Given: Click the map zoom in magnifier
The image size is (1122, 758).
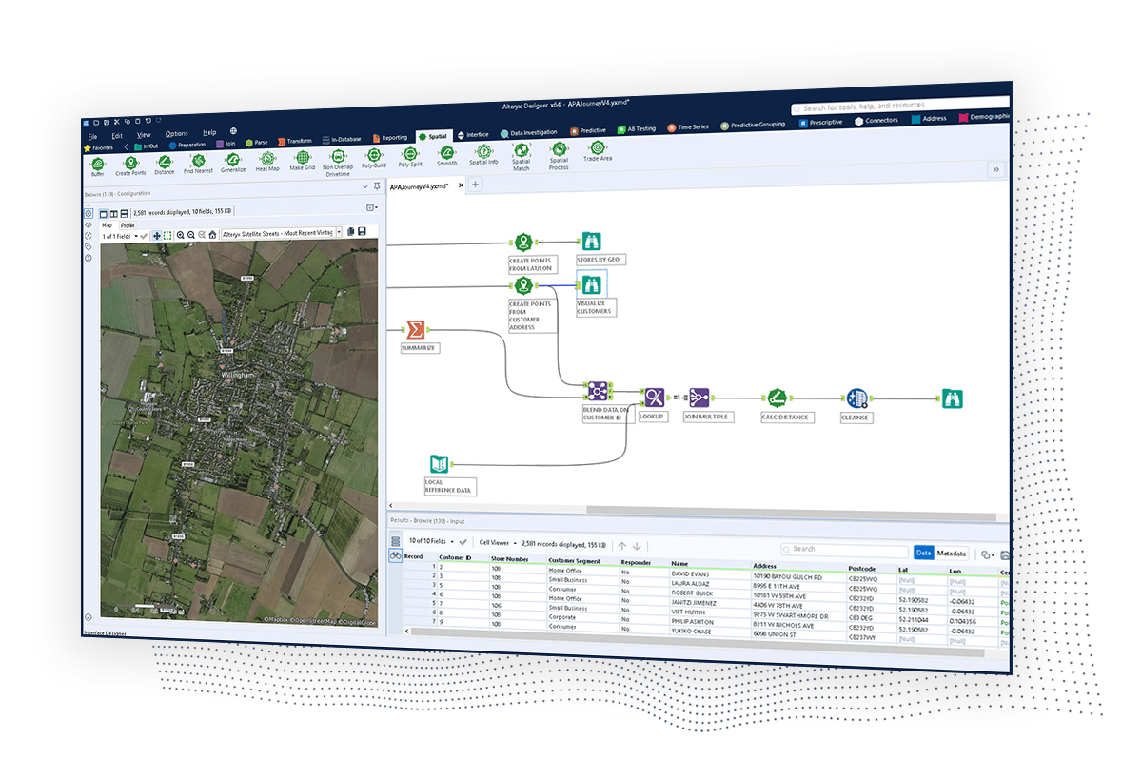Looking at the screenshot, I should pyautogui.click(x=180, y=235).
